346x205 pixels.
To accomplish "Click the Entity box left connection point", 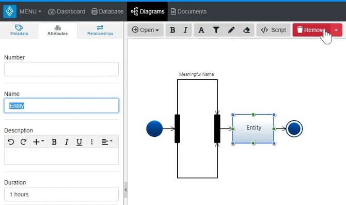I will (x=232, y=129).
